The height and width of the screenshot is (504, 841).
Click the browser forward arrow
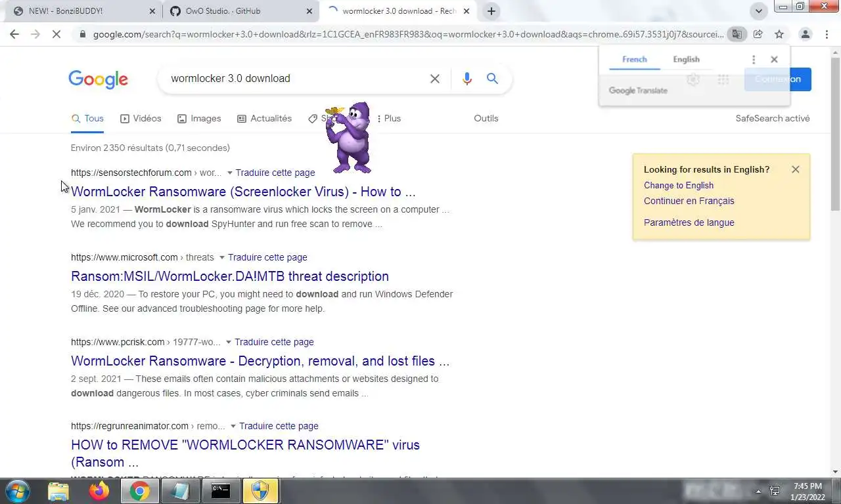(x=35, y=34)
